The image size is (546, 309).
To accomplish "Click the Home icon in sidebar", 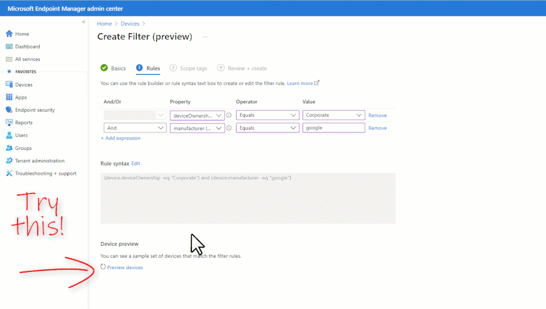I will click(9, 34).
